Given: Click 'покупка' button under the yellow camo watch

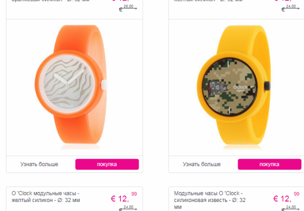Looking at the screenshot, I should [270, 164].
